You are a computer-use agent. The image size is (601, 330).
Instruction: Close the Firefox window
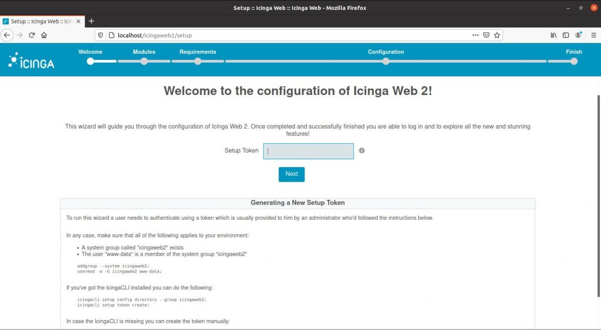coord(594,8)
